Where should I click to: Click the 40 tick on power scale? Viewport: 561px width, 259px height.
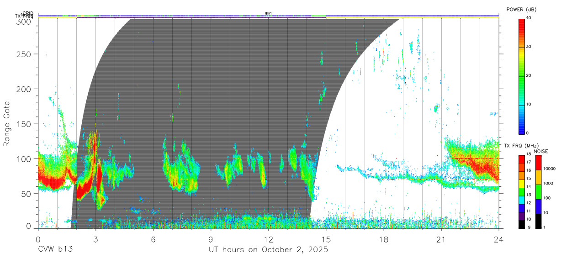point(529,18)
